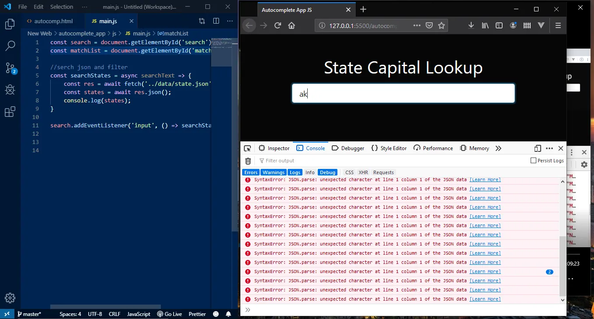Clear the console with the trash icon
The width and height of the screenshot is (594, 319).
coord(248,161)
